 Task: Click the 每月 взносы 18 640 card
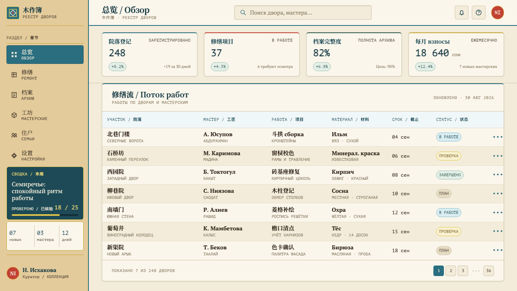point(456,54)
